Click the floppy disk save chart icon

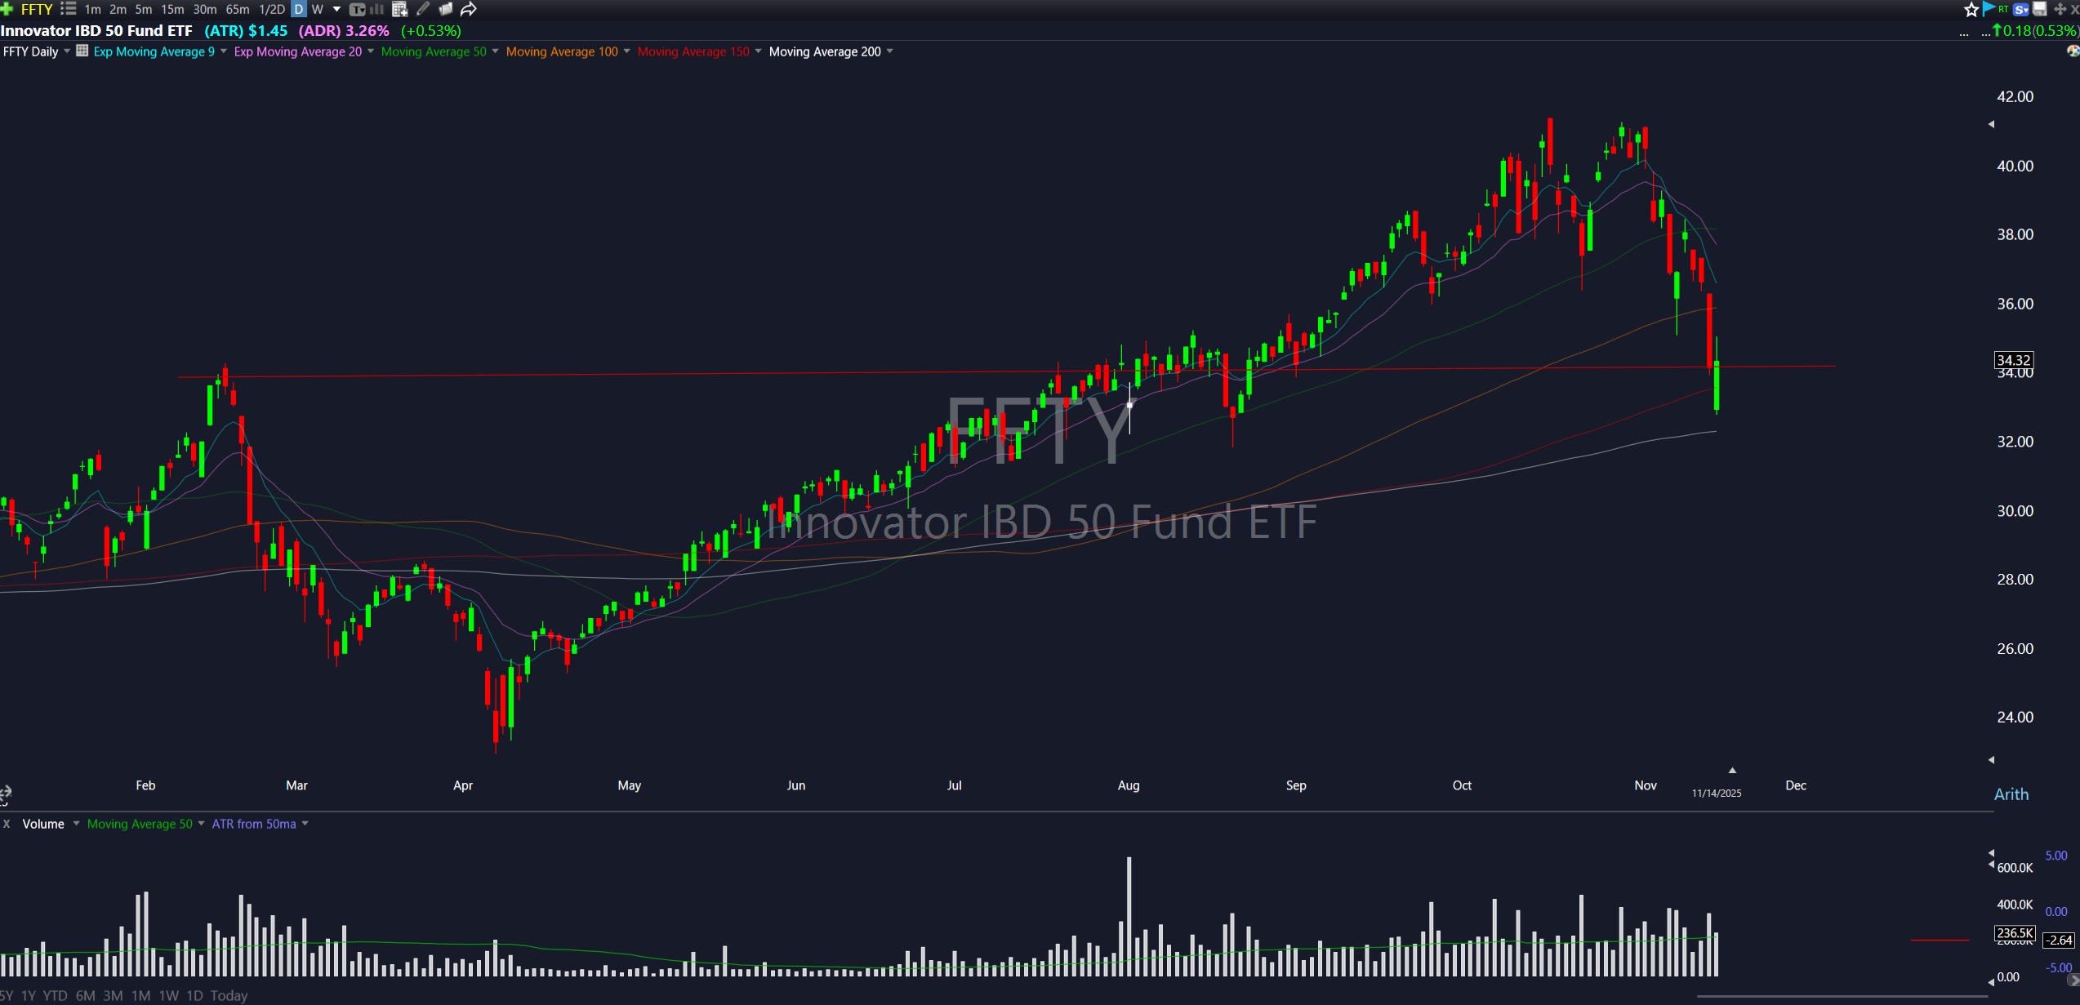2040,9
